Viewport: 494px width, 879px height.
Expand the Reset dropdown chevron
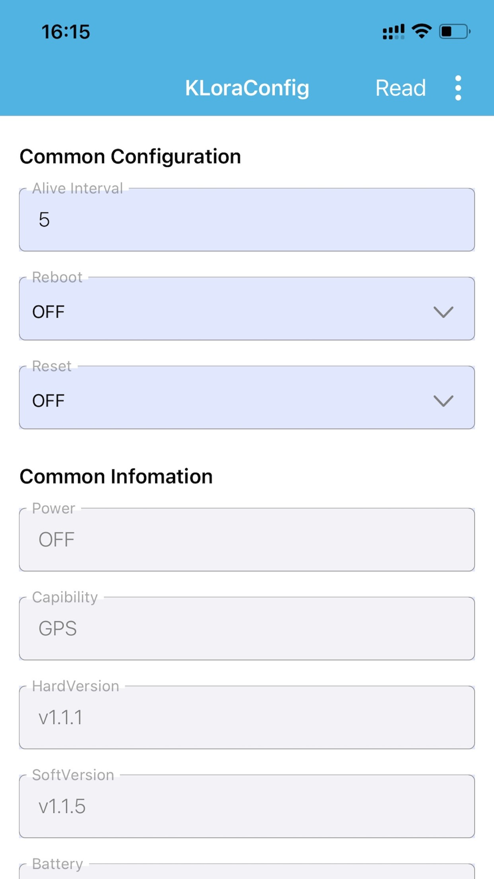click(x=443, y=400)
